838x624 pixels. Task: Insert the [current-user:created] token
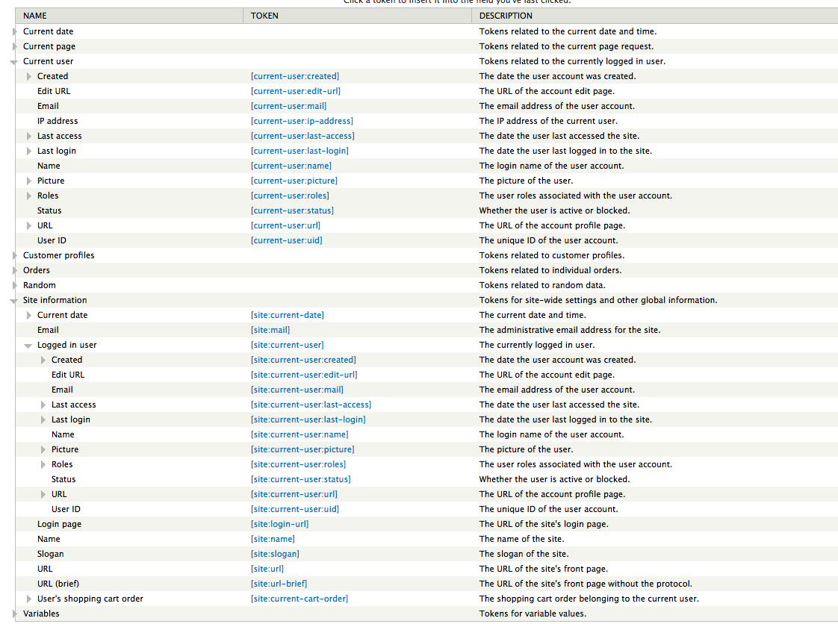click(295, 76)
